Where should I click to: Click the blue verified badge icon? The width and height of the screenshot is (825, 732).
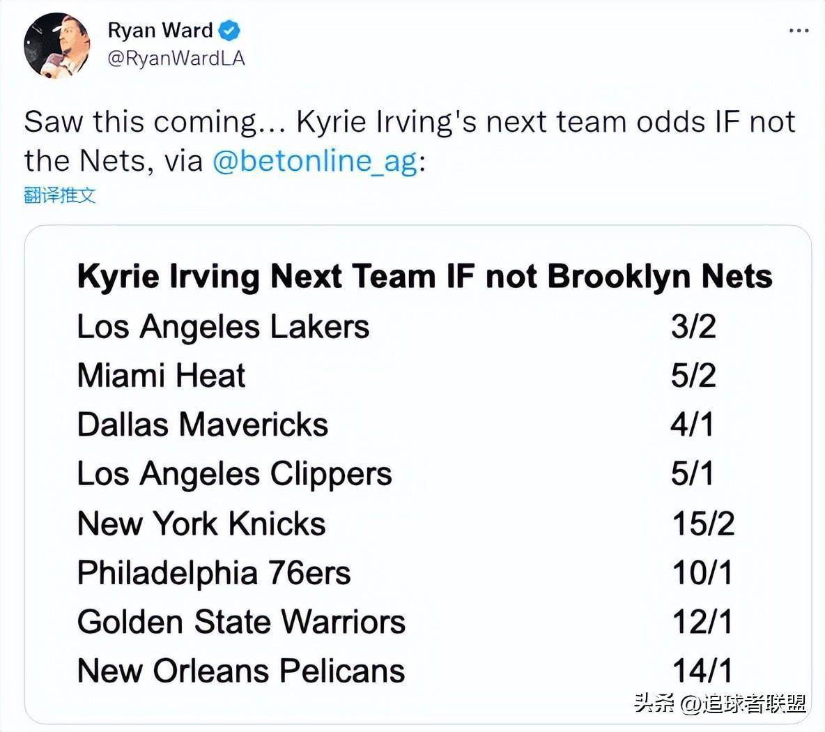tap(229, 31)
